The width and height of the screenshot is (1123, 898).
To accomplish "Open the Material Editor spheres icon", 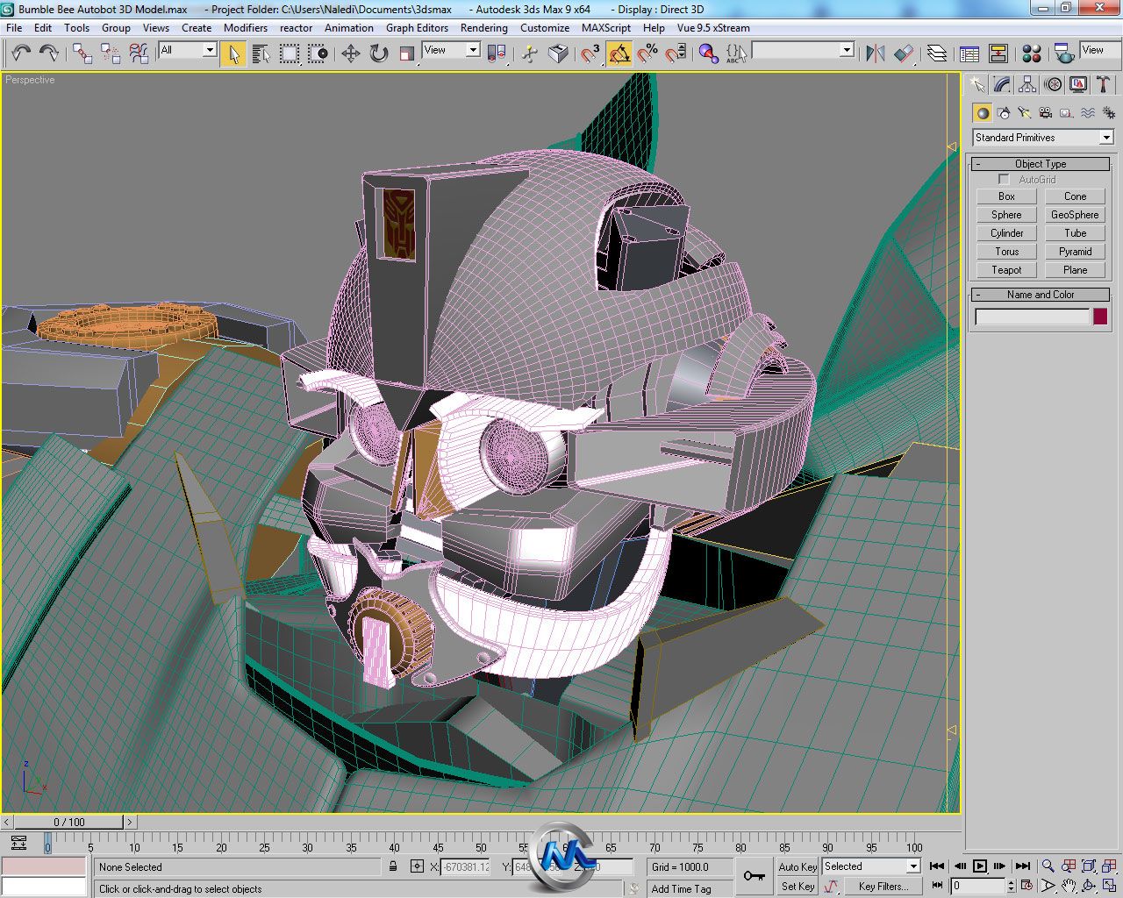I will coord(1032,53).
